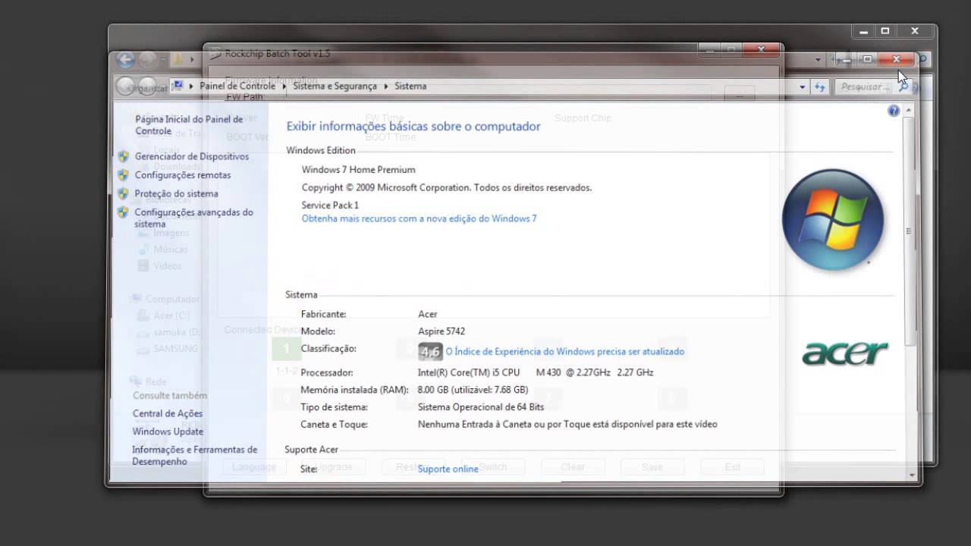Click shield icon beside Gerenciador de Dispositivos
The height and width of the screenshot is (546, 971).
pyautogui.click(x=123, y=156)
